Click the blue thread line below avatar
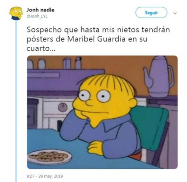This screenshot has width=187, height=182. pyautogui.click(x=16, y=101)
